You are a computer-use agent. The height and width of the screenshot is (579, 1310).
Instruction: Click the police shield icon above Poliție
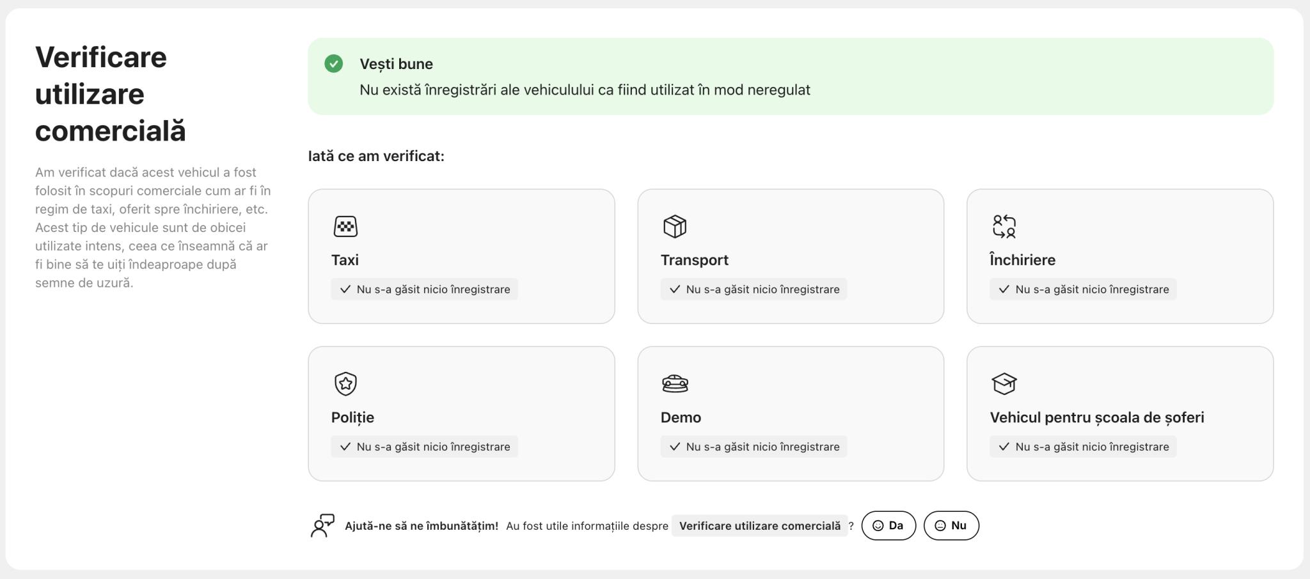[345, 383]
